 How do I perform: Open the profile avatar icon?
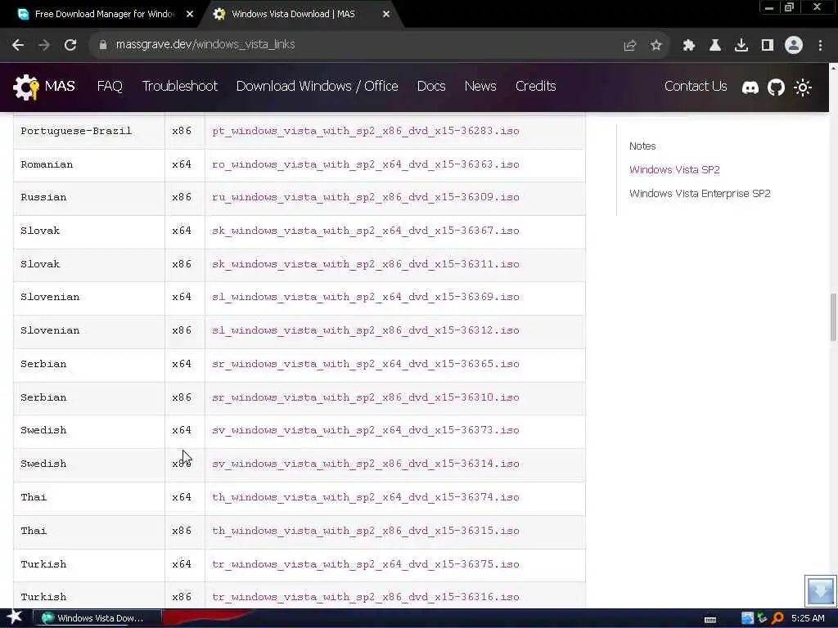point(794,46)
